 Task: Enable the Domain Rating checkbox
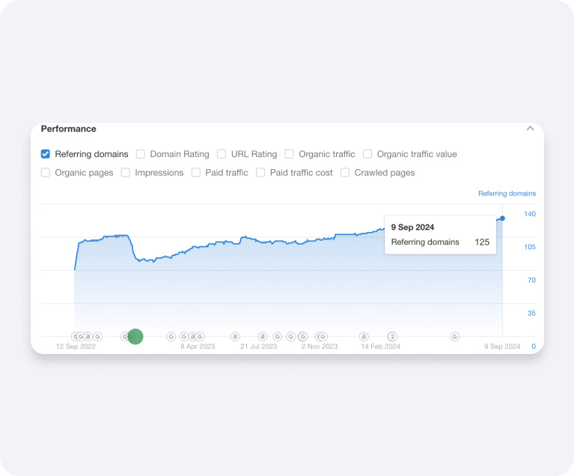pyautogui.click(x=141, y=153)
